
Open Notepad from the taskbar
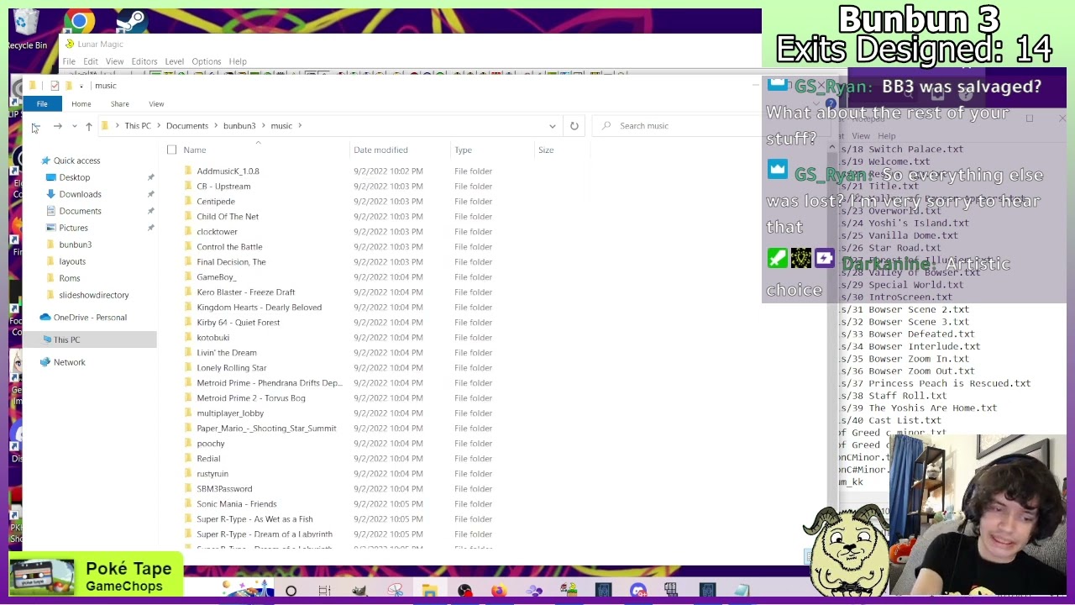pyautogui.click(x=742, y=592)
